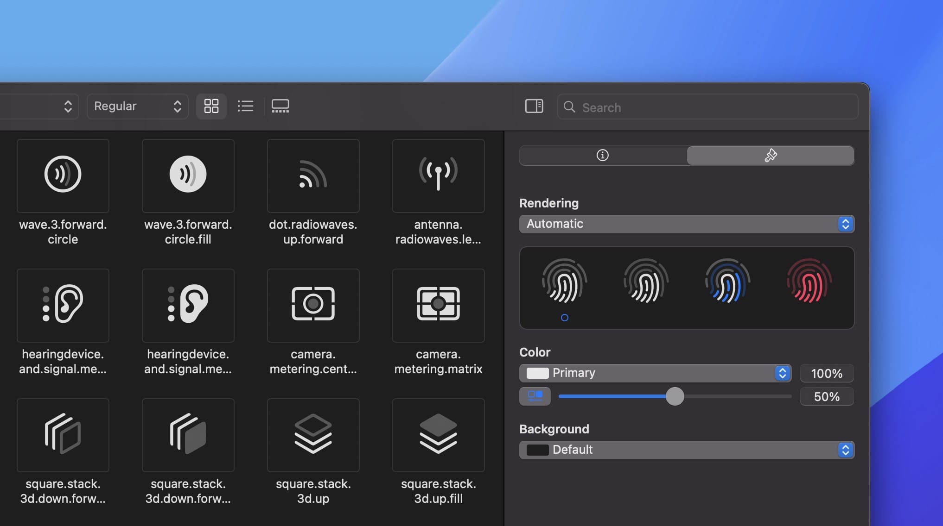Edit the 100% opacity field

(827, 373)
